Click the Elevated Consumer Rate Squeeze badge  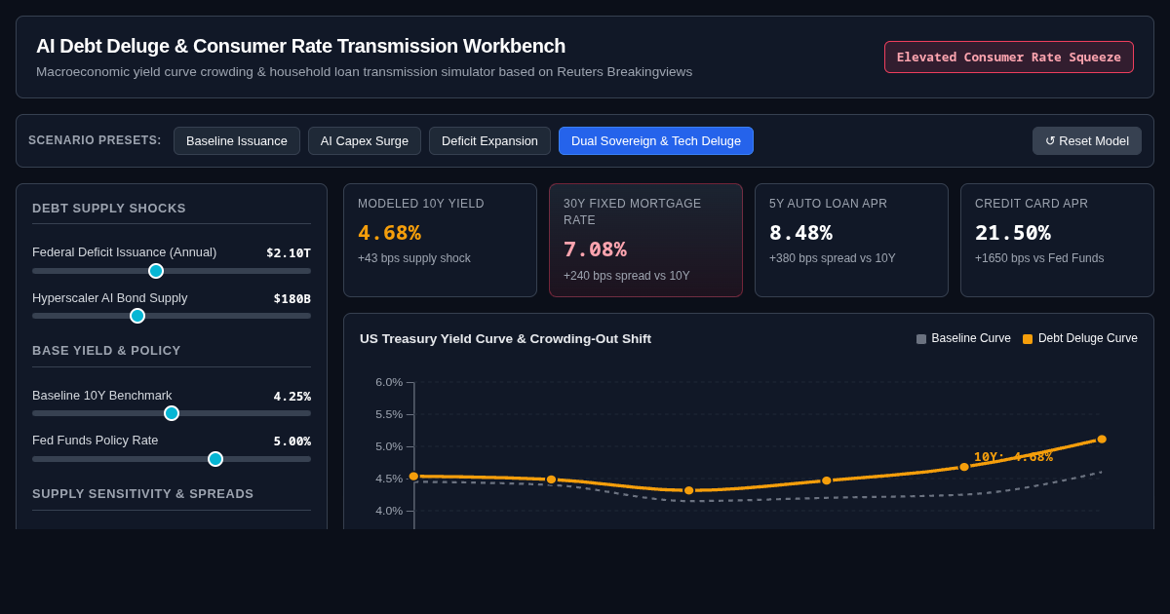(x=1009, y=57)
